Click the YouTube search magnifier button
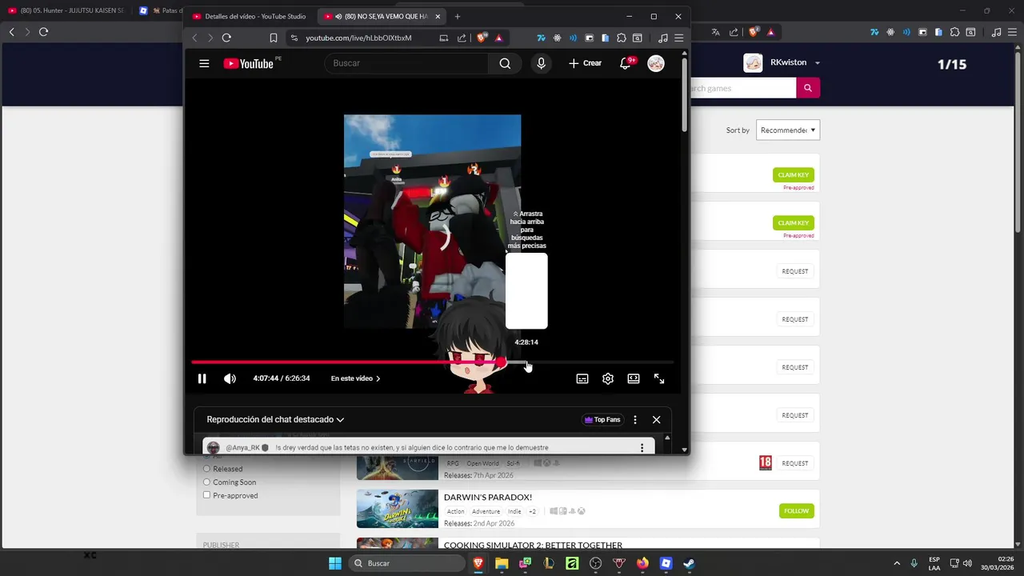This screenshot has width=1024, height=576. [x=505, y=63]
